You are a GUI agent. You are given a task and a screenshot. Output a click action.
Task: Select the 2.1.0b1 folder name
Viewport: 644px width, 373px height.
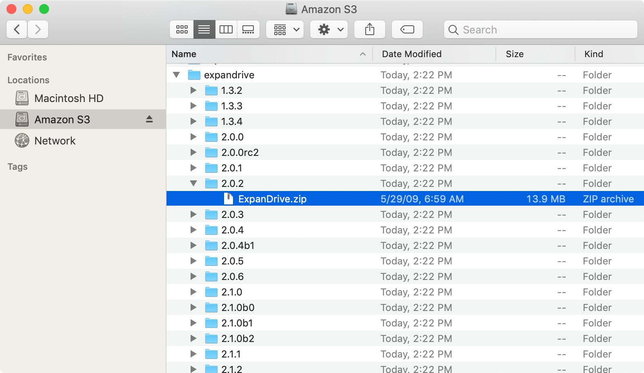pos(237,323)
